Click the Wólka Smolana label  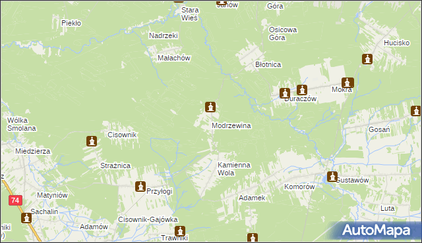(x=22, y=124)
